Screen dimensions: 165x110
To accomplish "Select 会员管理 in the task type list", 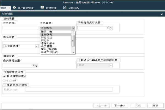I will (x=56, y=46).
